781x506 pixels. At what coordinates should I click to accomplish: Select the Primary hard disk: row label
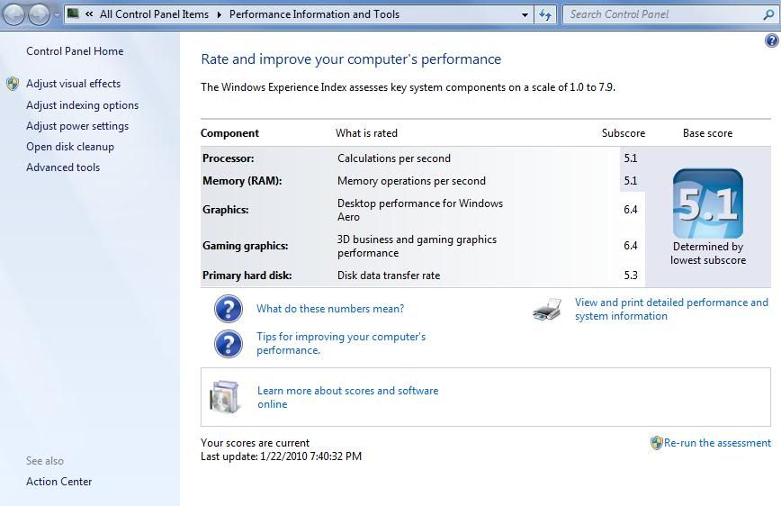[x=247, y=276]
